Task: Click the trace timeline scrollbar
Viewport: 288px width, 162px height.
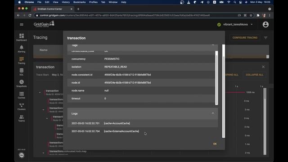Action: (x=265, y=121)
